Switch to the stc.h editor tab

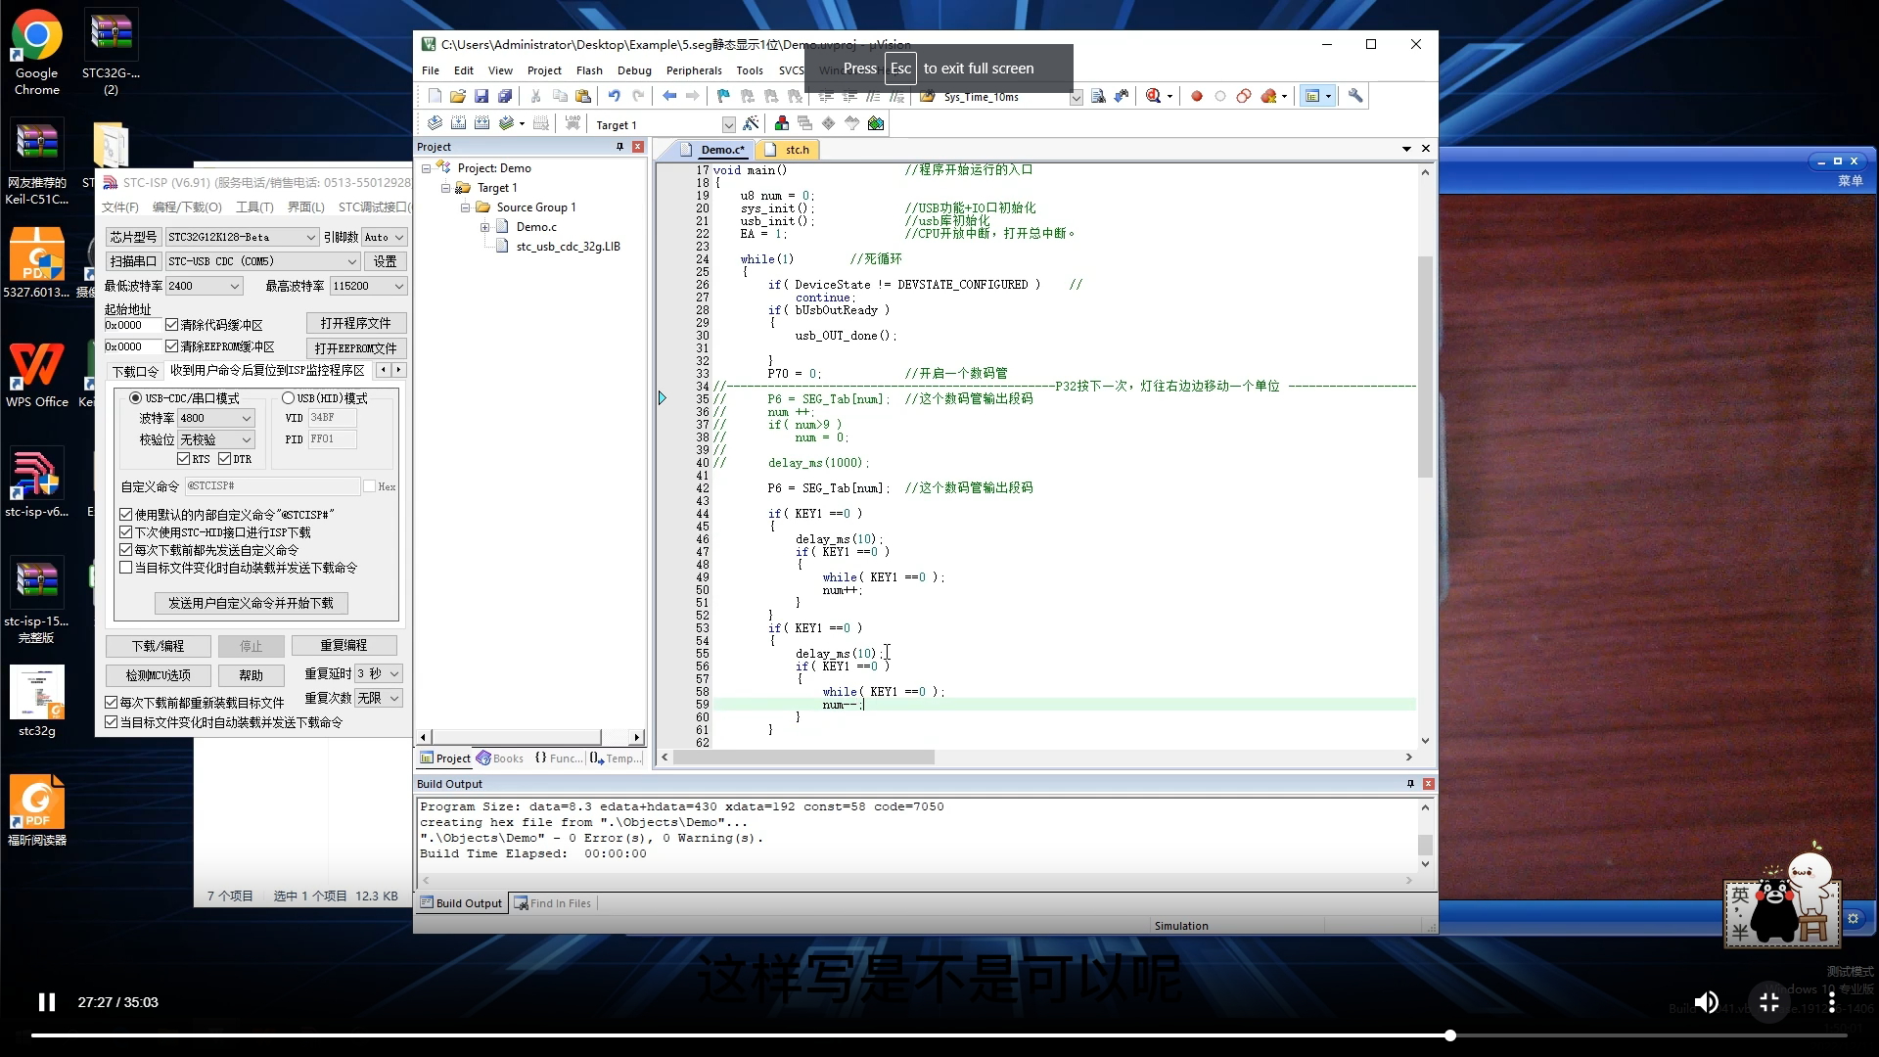coord(789,150)
